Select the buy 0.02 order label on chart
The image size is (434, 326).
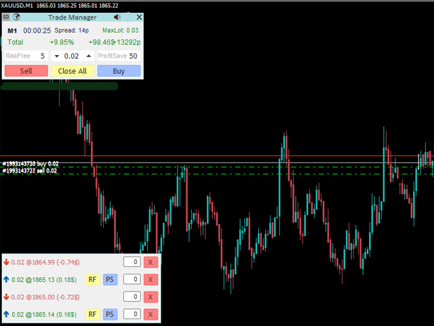[x=31, y=164]
